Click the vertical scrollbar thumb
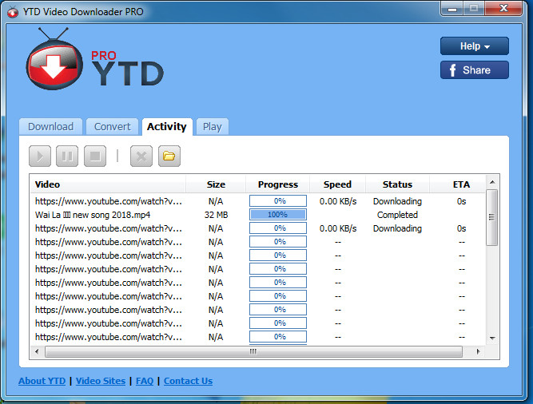 492,217
